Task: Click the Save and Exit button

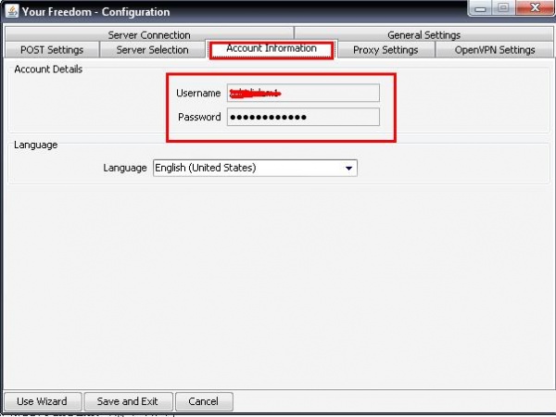Action: tap(128, 401)
